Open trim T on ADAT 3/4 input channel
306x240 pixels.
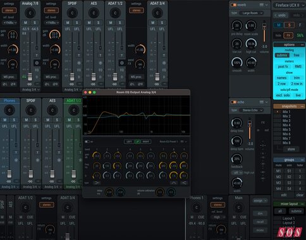[x=164, y=56]
